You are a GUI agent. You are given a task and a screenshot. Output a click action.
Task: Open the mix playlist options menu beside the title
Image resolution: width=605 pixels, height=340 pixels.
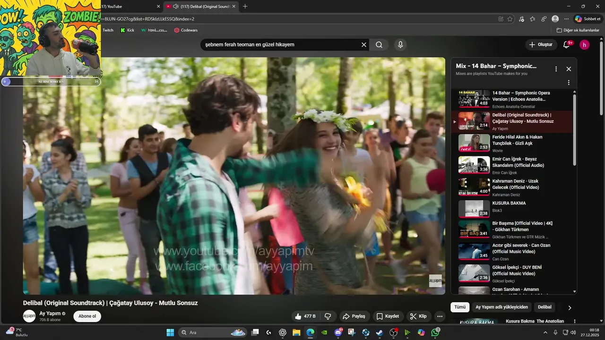point(556,69)
